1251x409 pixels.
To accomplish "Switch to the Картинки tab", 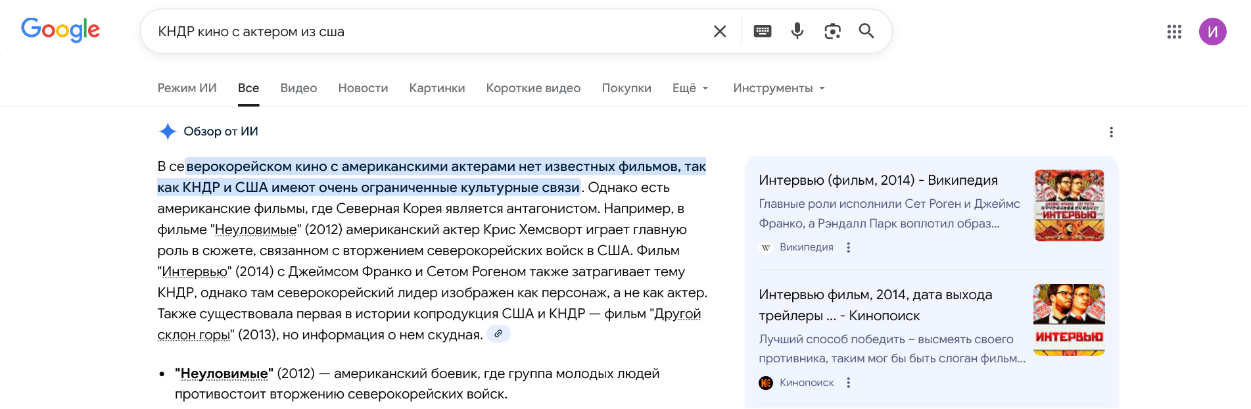I will coord(437,88).
